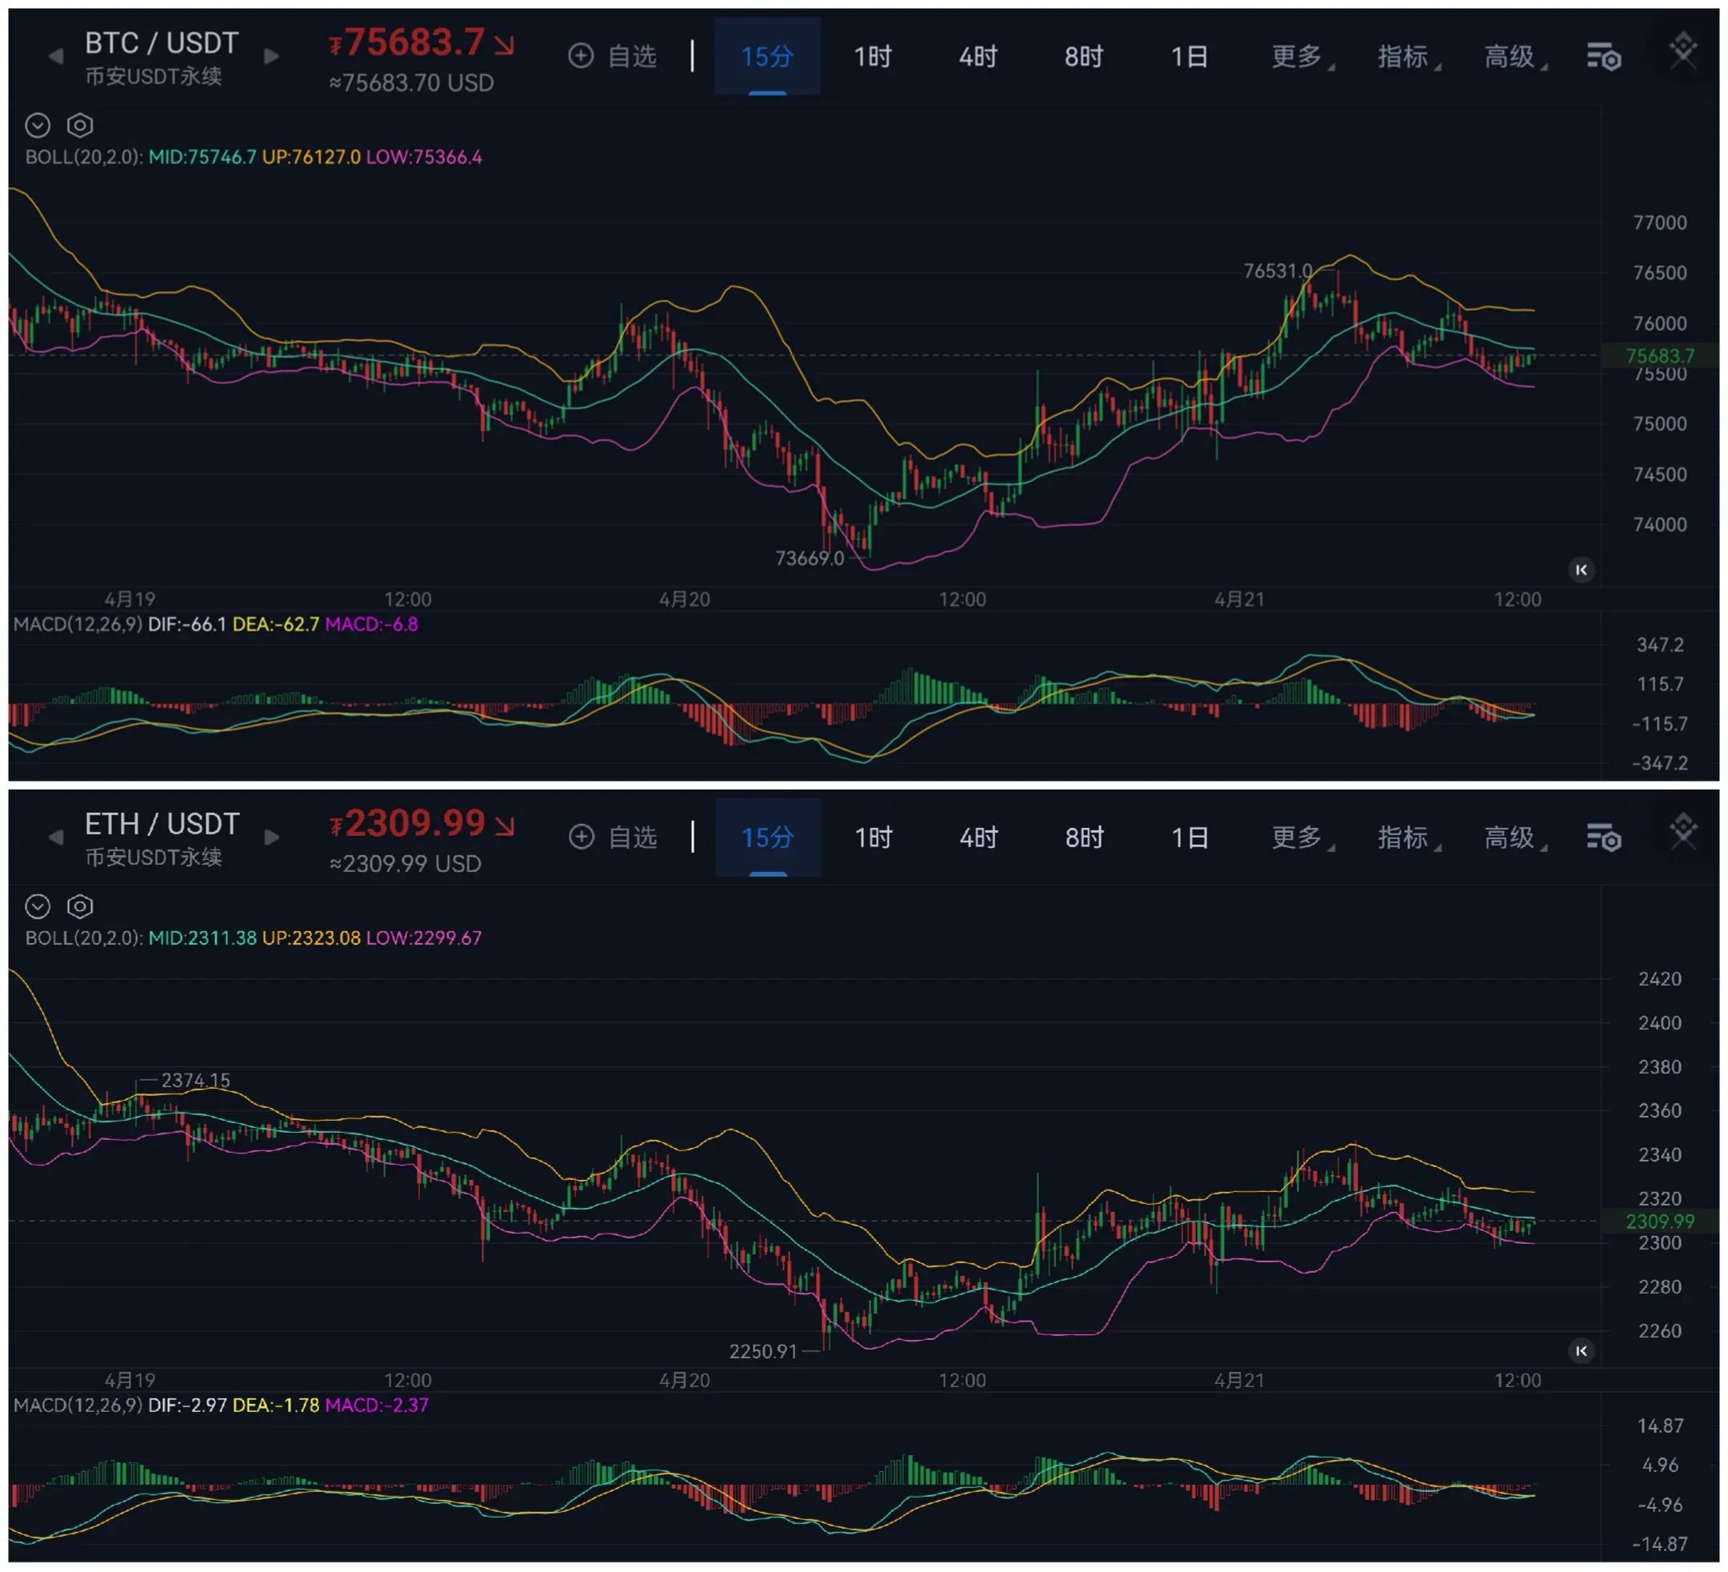Screen dimensions: 1728x1572
Task: Open BTC chart display settings list icon
Action: coord(1604,58)
